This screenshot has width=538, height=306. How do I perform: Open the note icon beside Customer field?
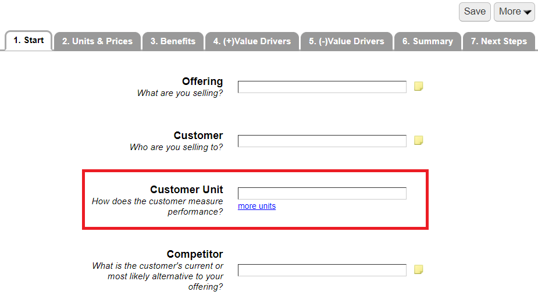pos(418,140)
